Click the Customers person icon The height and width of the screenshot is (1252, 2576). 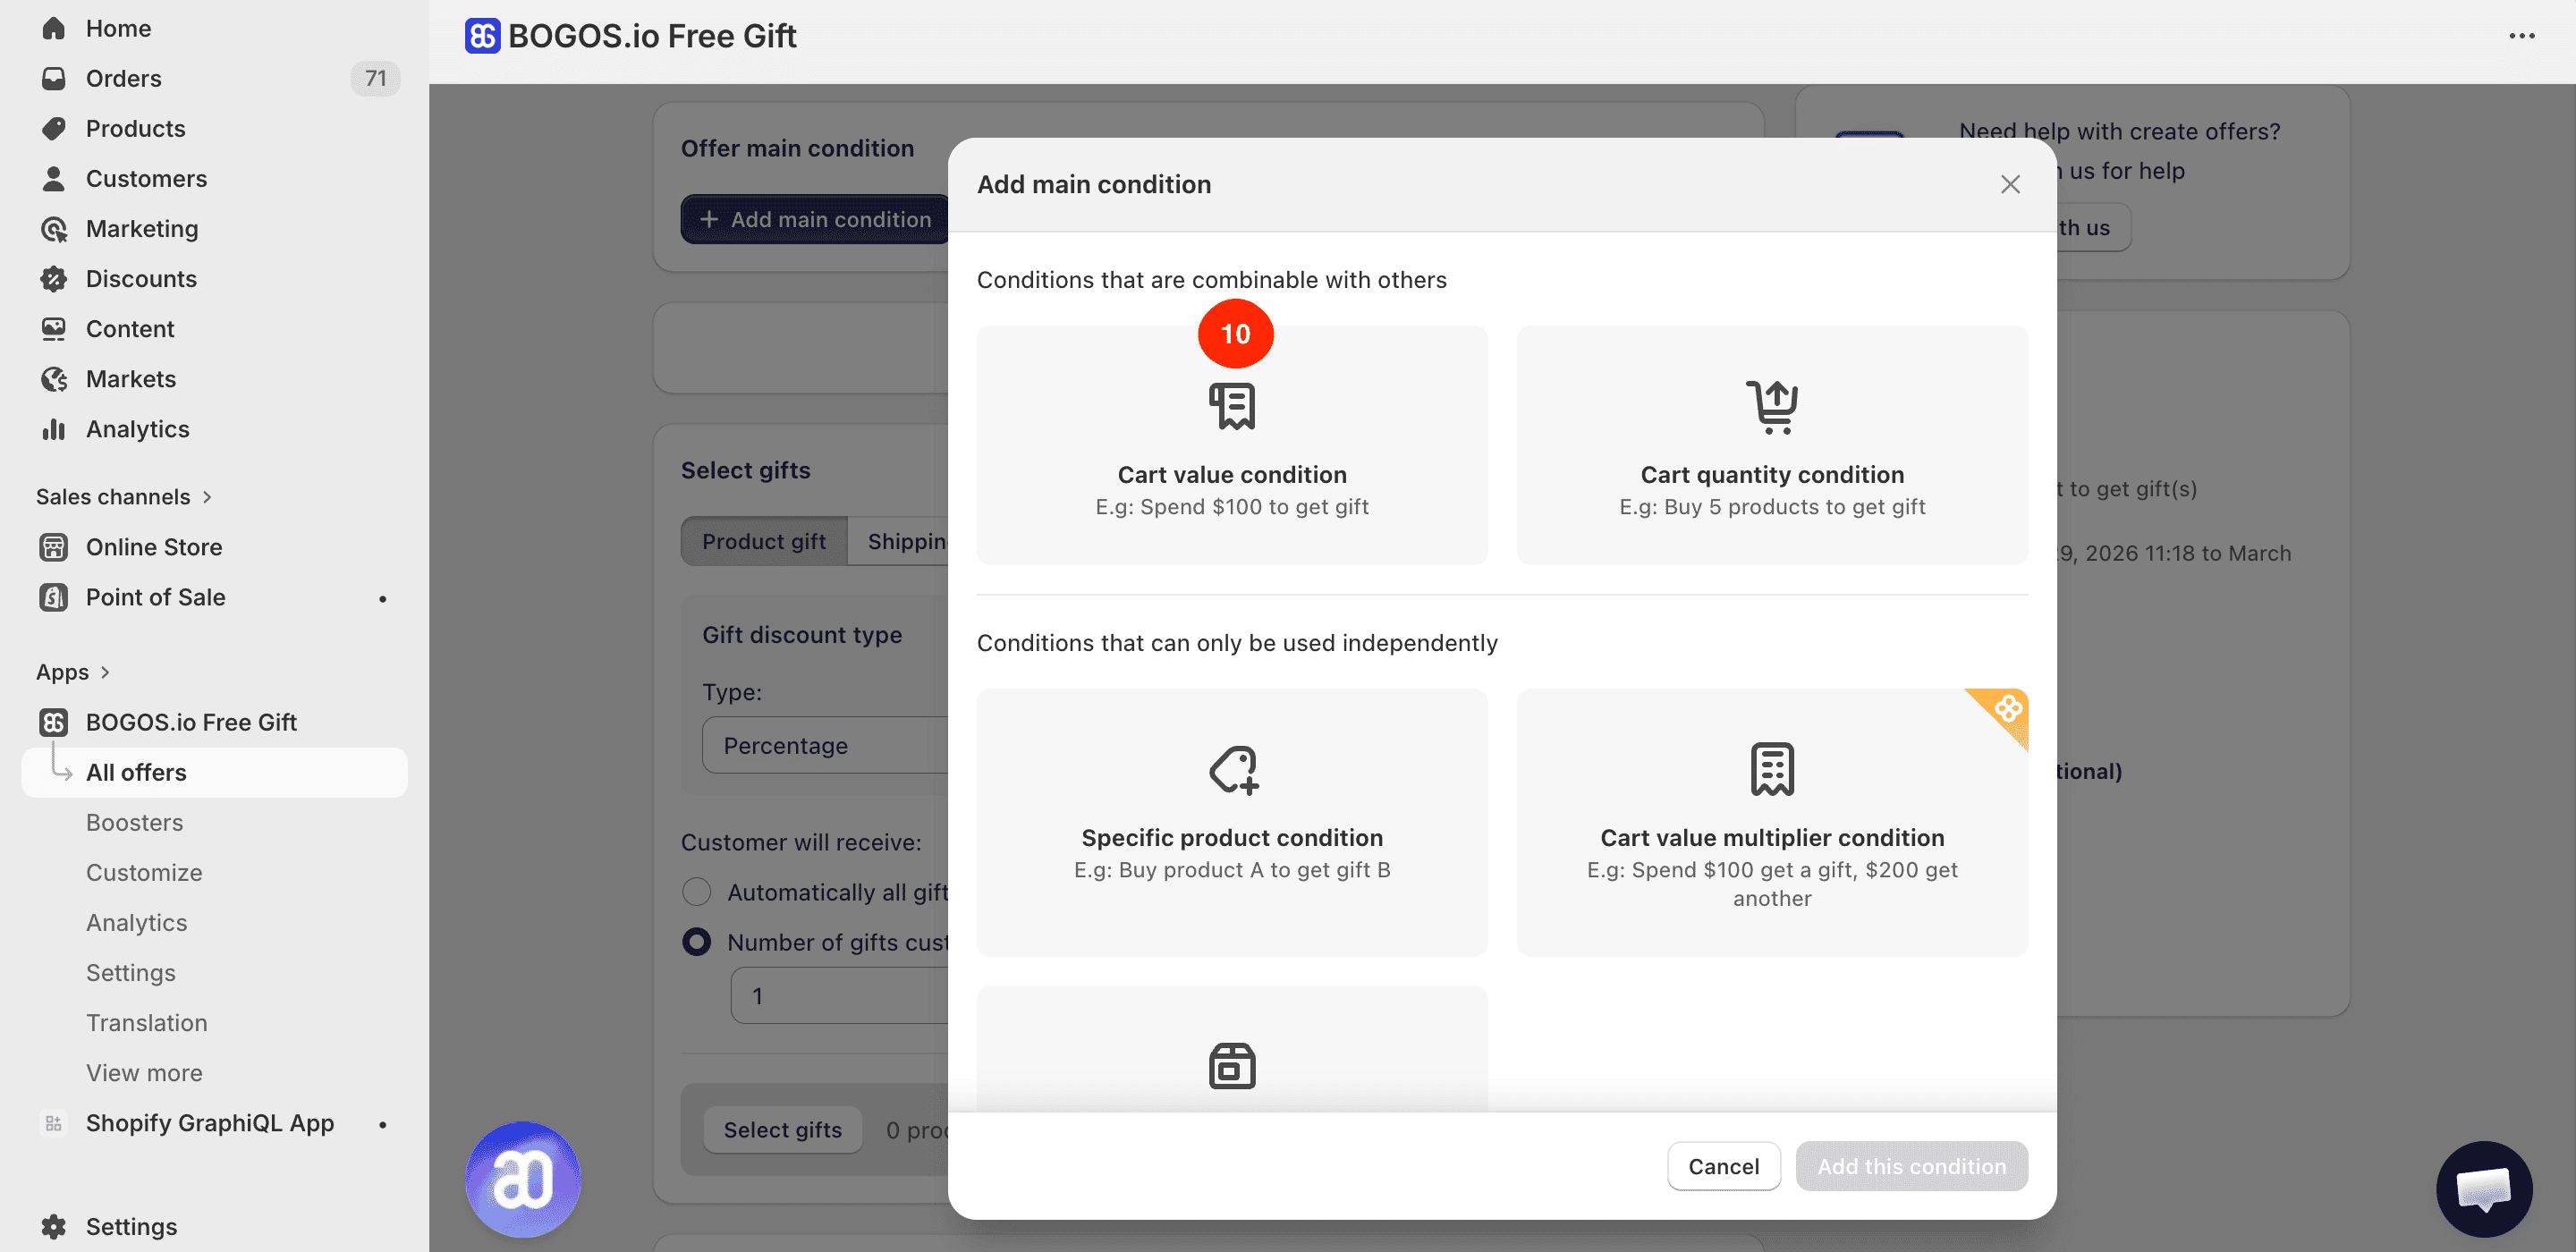(54, 178)
